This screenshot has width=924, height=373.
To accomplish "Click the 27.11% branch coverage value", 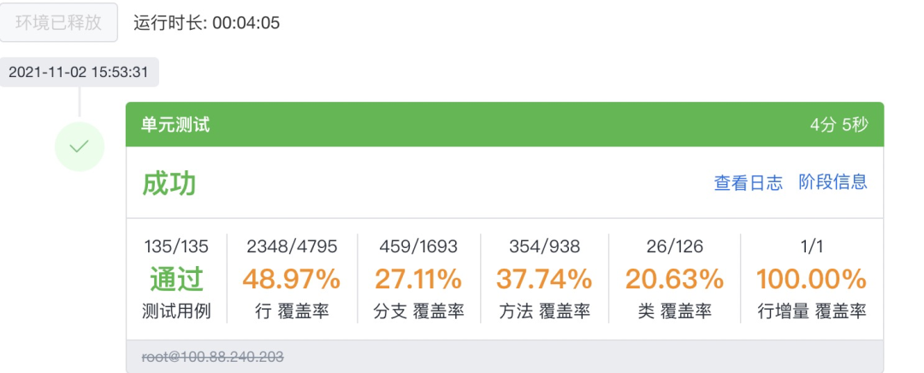I will point(418,279).
